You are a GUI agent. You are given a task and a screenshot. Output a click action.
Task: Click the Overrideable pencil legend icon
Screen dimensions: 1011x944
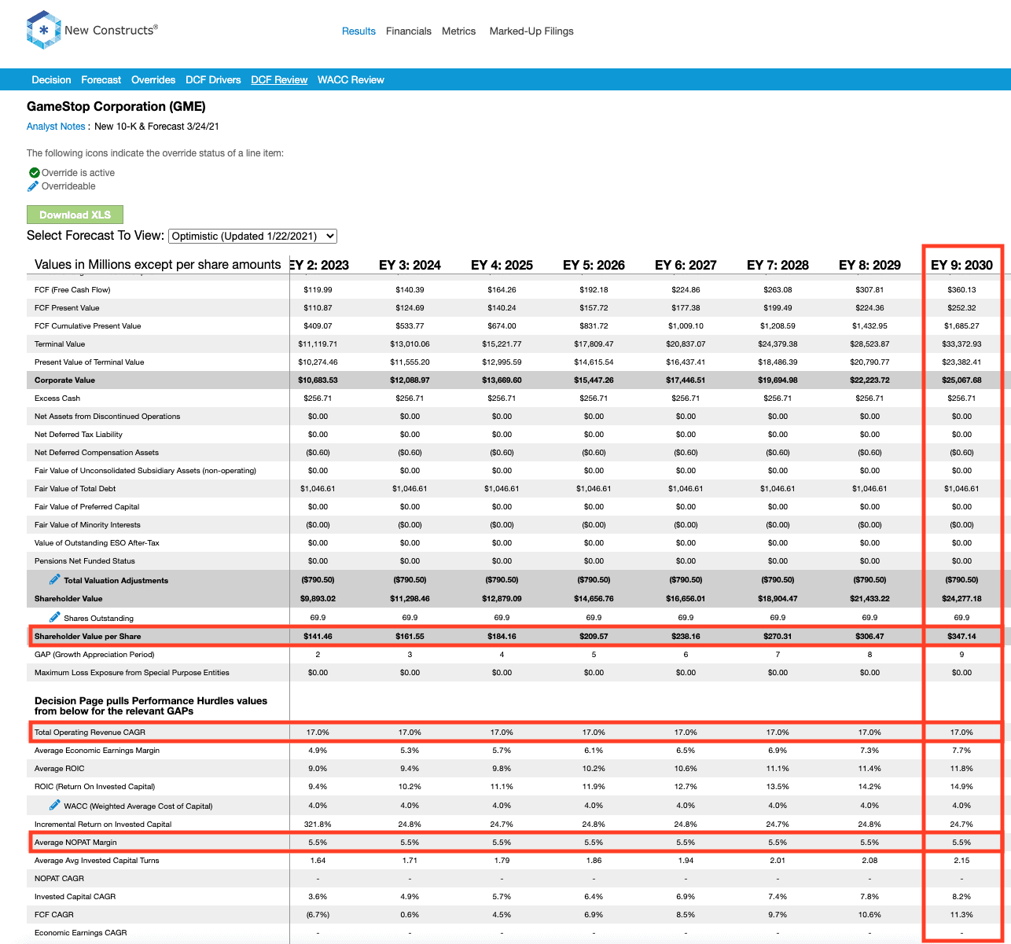coord(33,186)
